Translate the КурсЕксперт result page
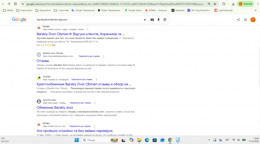The height and width of the screenshot is (144, 260). tap(80, 103)
